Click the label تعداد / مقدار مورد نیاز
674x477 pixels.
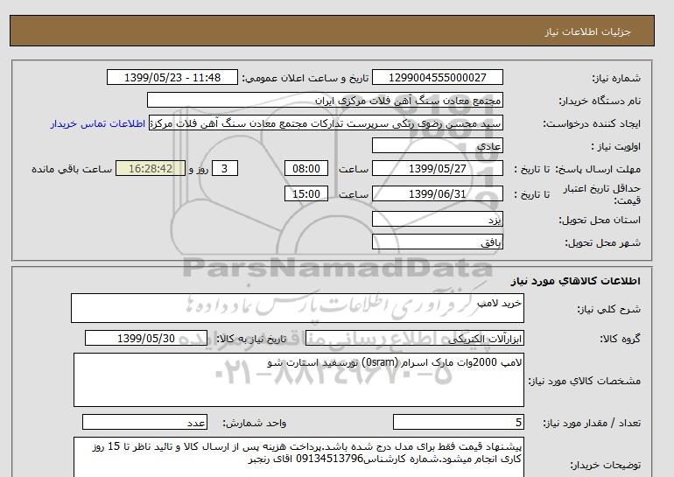click(592, 424)
